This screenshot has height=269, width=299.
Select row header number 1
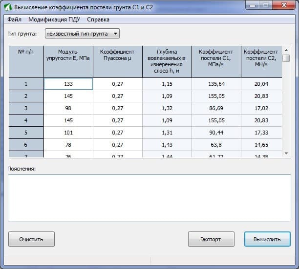[x=26, y=84]
